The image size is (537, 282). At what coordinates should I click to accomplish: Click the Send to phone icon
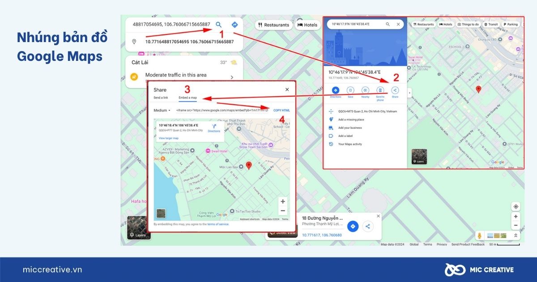380,90
